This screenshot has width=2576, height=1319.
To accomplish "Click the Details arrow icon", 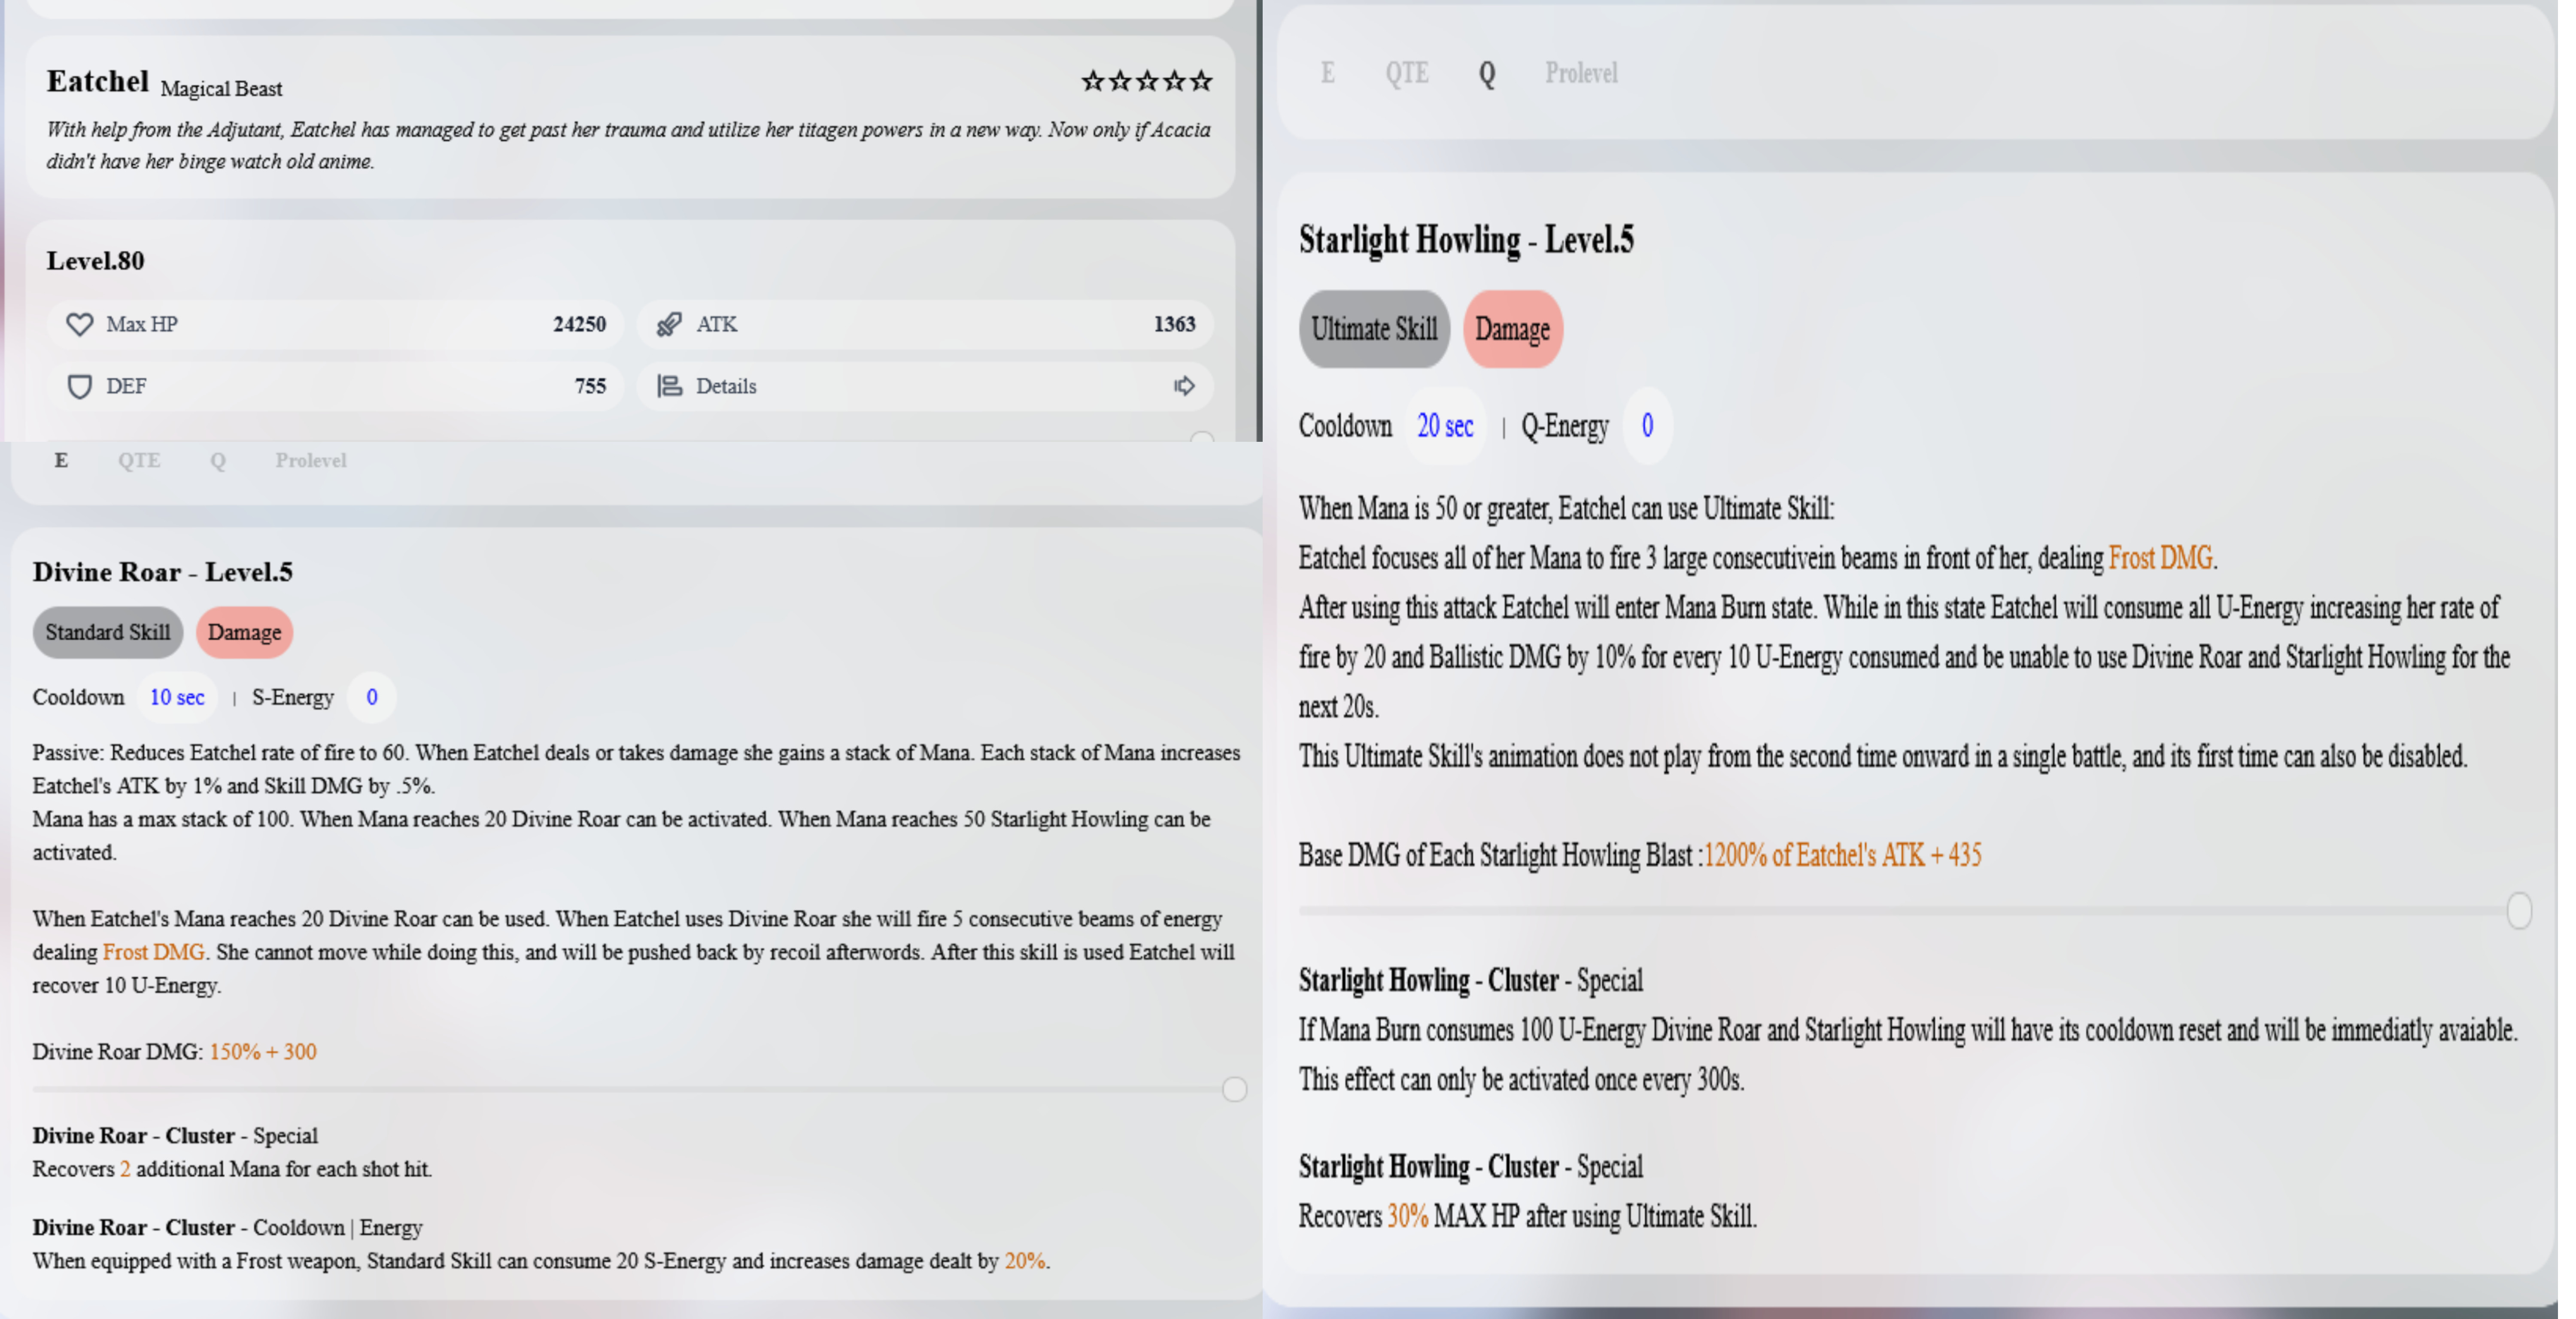I will pos(1184,386).
